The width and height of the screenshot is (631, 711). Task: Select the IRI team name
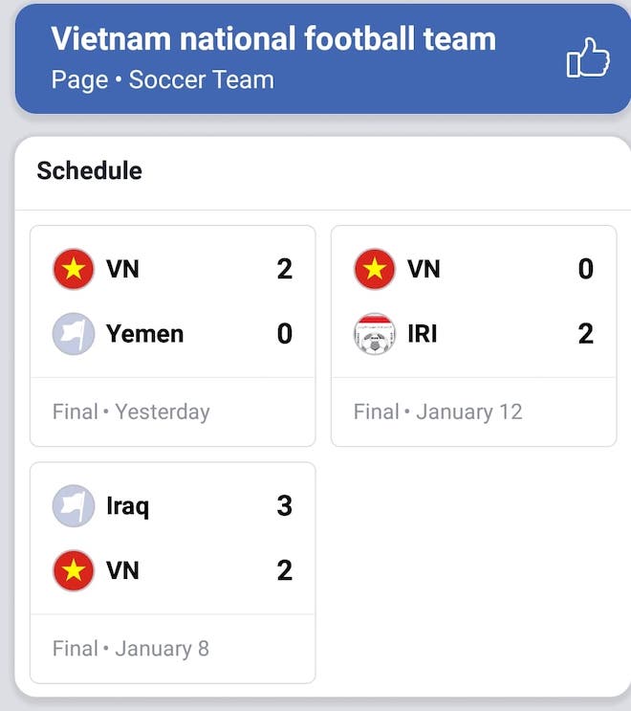click(x=423, y=334)
